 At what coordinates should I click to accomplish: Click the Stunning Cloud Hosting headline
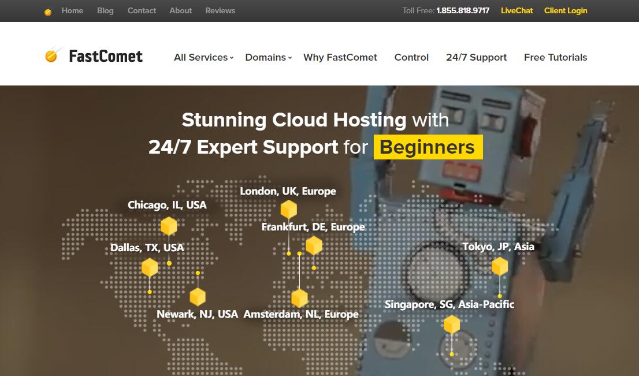click(x=294, y=120)
